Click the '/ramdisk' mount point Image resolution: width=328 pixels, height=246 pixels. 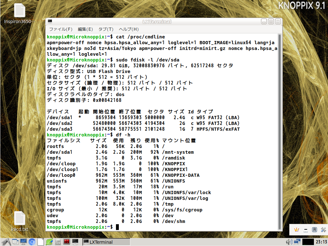tap(174, 158)
